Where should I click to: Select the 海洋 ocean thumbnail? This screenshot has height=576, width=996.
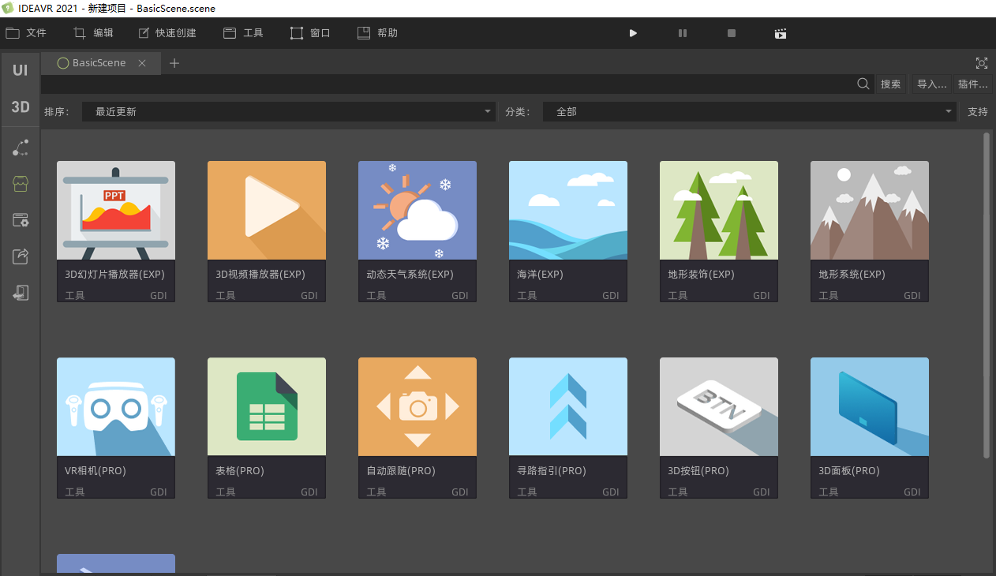pyautogui.click(x=568, y=210)
